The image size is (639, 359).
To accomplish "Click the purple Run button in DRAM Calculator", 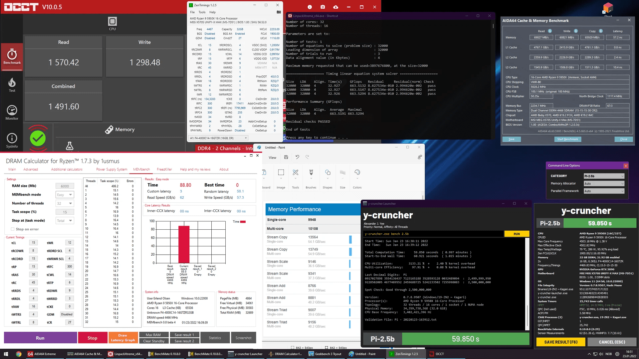I will 40,338.
